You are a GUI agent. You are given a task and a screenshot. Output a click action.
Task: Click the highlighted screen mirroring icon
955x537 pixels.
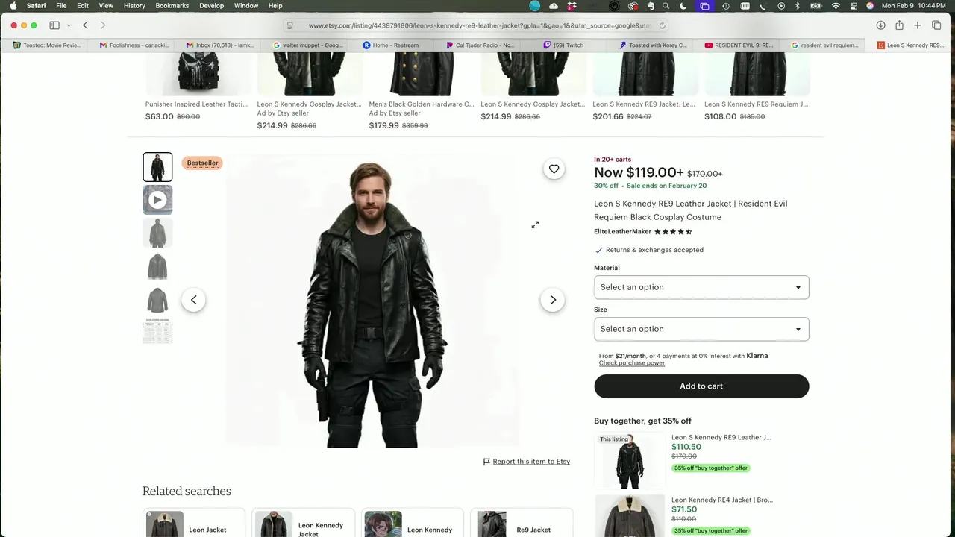[704, 6]
